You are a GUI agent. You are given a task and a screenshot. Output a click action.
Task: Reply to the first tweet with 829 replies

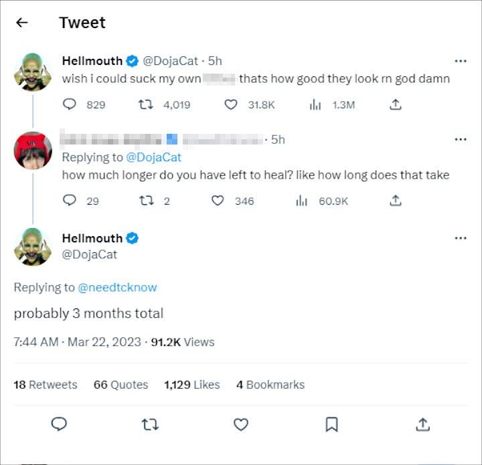click(x=70, y=104)
